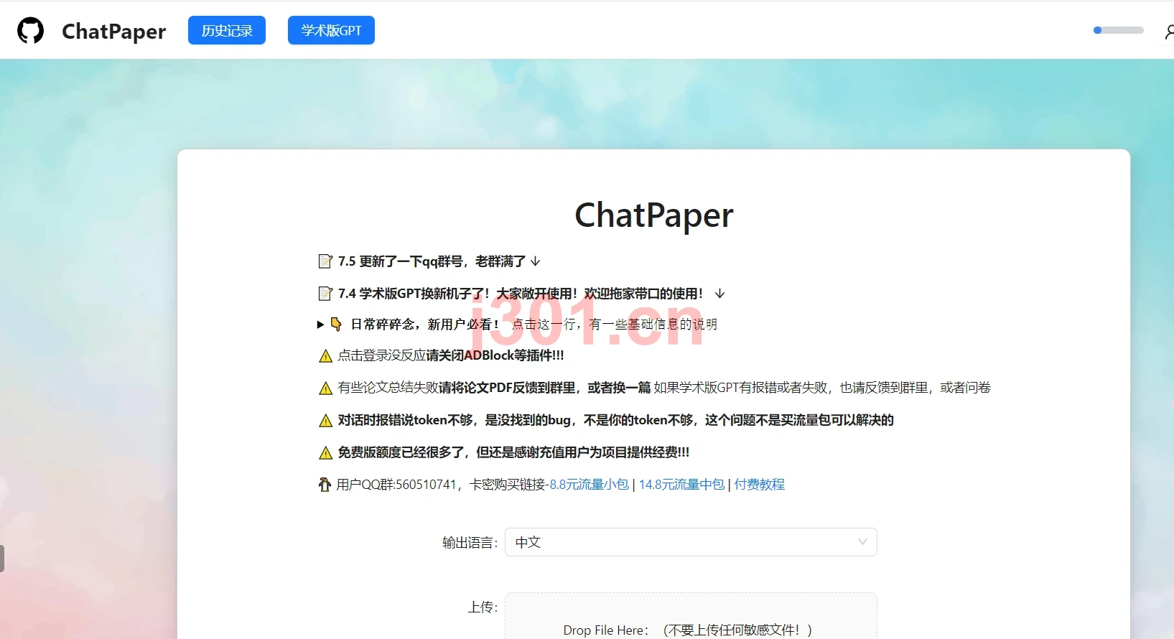The width and height of the screenshot is (1174, 639).
Task: Select the text "7.5 更新了一下qq群号，老群满了"
Action: click(x=432, y=261)
